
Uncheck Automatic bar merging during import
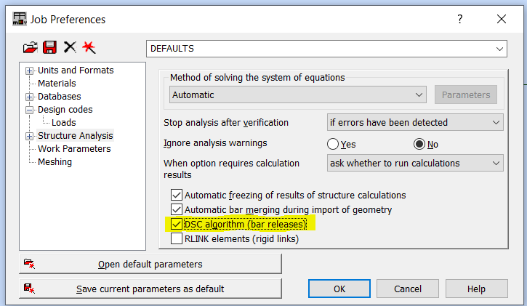176,209
